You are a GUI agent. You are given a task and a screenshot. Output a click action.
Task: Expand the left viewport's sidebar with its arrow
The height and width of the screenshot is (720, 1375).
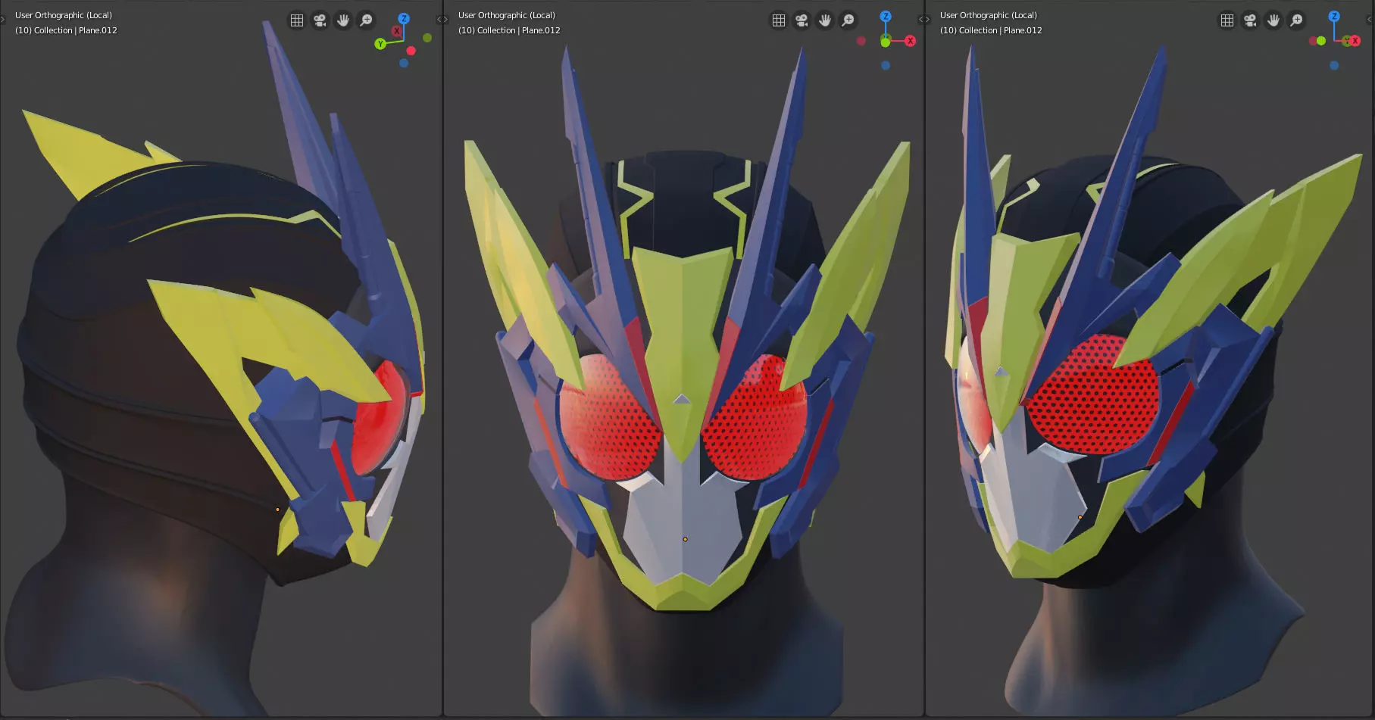(440, 20)
